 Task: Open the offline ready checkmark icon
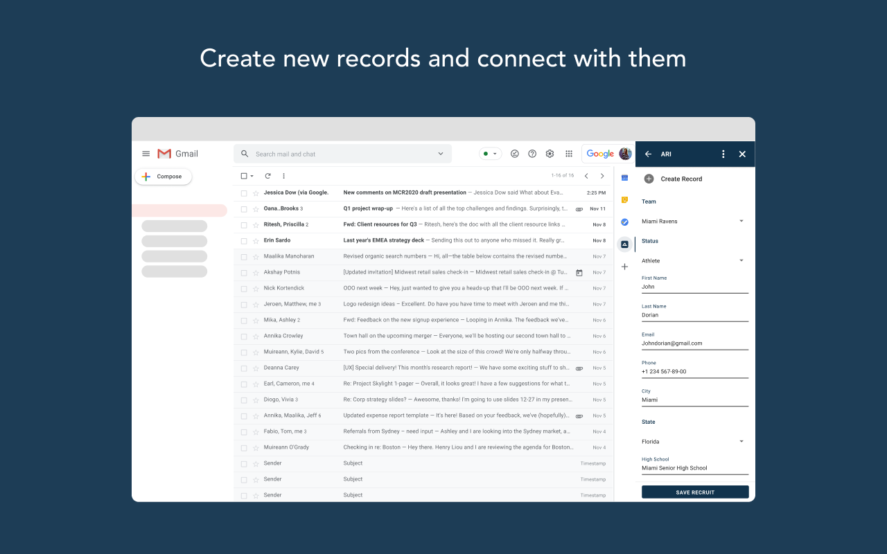pyautogui.click(x=515, y=154)
